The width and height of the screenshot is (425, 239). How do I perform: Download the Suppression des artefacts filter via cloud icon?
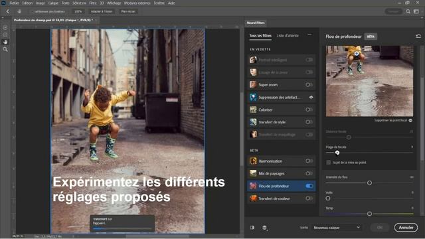(x=311, y=98)
